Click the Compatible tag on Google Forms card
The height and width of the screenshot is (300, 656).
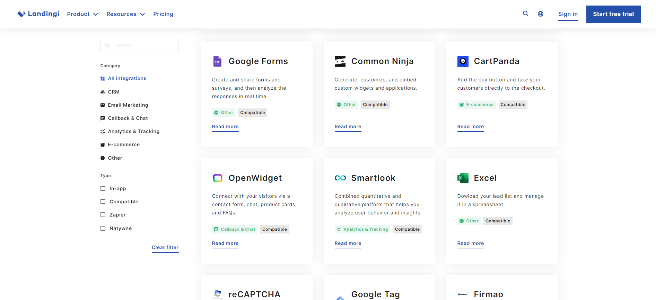pyautogui.click(x=253, y=113)
